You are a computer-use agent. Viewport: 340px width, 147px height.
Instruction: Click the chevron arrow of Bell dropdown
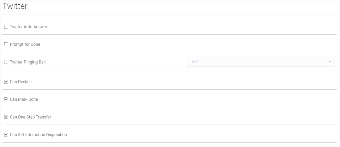point(330,61)
